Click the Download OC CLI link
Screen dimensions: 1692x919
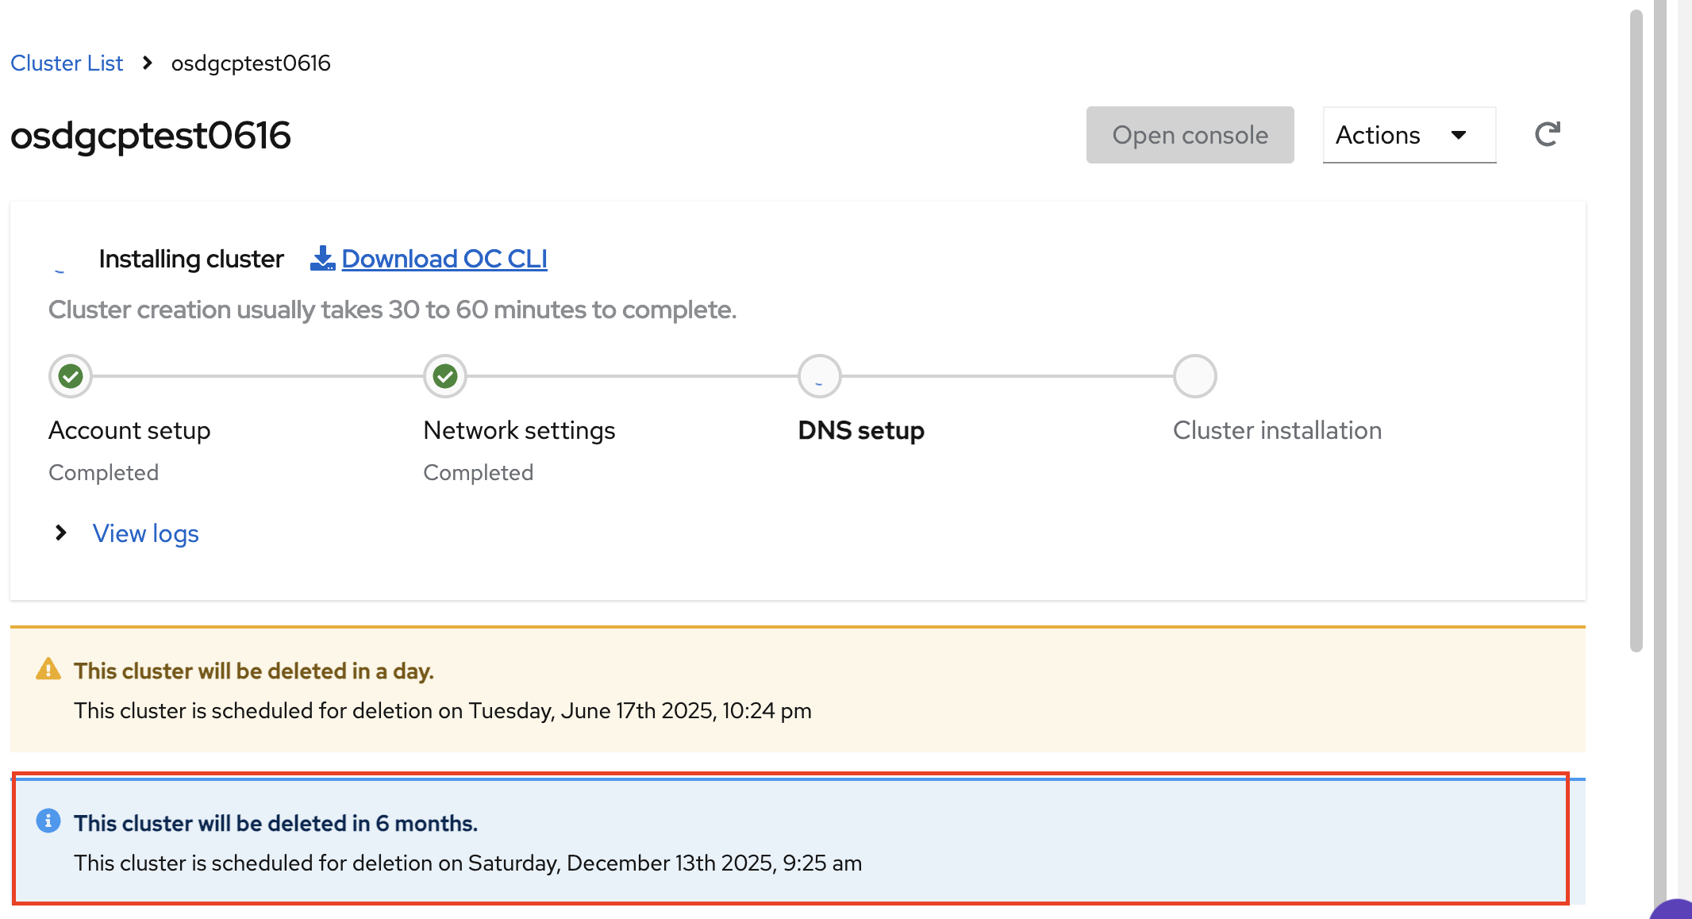tap(444, 259)
